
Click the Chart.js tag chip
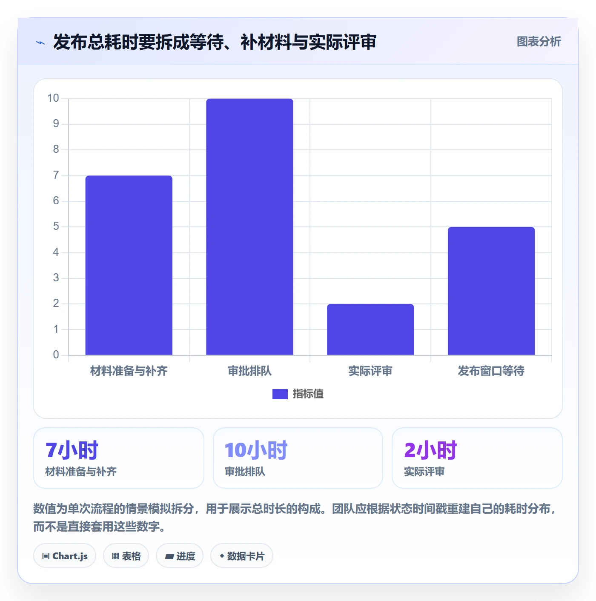(x=65, y=556)
